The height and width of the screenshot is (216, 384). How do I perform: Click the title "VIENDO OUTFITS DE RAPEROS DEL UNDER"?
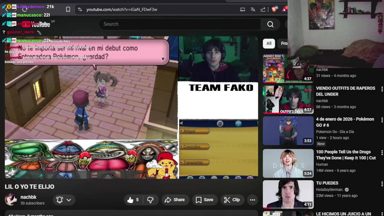point(346,91)
